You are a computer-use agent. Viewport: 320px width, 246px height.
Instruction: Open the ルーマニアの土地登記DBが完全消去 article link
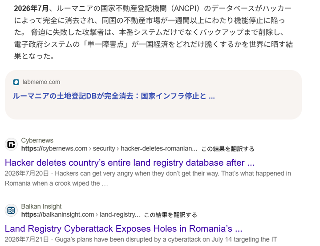tap(113, 96)
